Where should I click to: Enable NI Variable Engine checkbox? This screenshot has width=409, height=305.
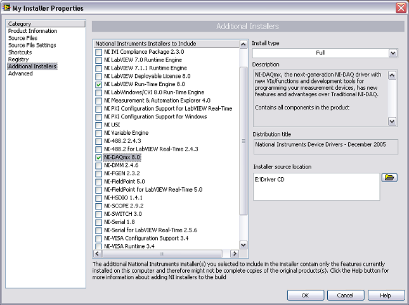click(98, 134)
